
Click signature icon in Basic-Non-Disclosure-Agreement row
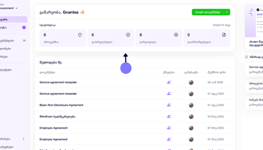coord(169,105)
